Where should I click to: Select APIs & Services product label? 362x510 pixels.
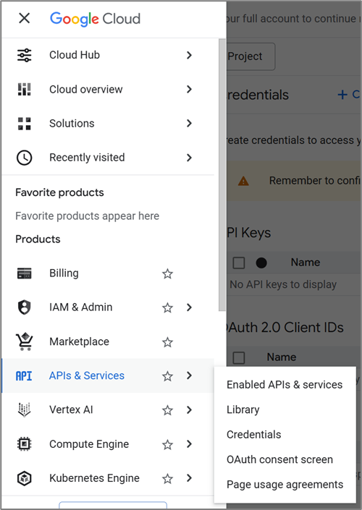87,375
